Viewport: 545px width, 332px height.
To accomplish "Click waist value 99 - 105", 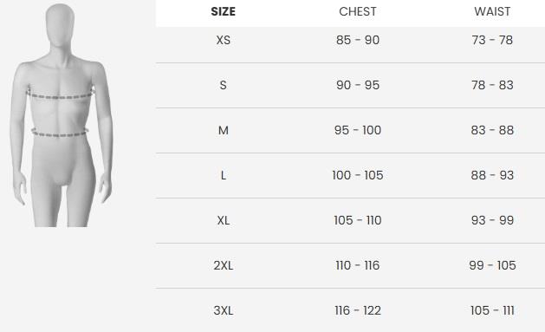I will click(x=492, y=265).
